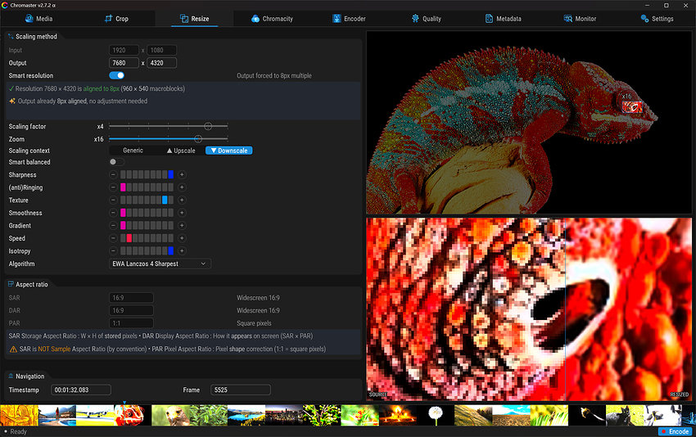Adjust the Scaling factor slider handle
This screenshot has height=437, width=696.
coord(208,127)
